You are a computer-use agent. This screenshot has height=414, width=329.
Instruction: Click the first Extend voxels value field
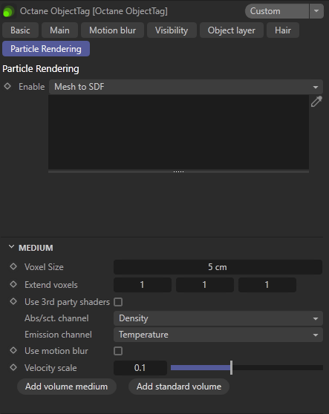pos(143,285)
